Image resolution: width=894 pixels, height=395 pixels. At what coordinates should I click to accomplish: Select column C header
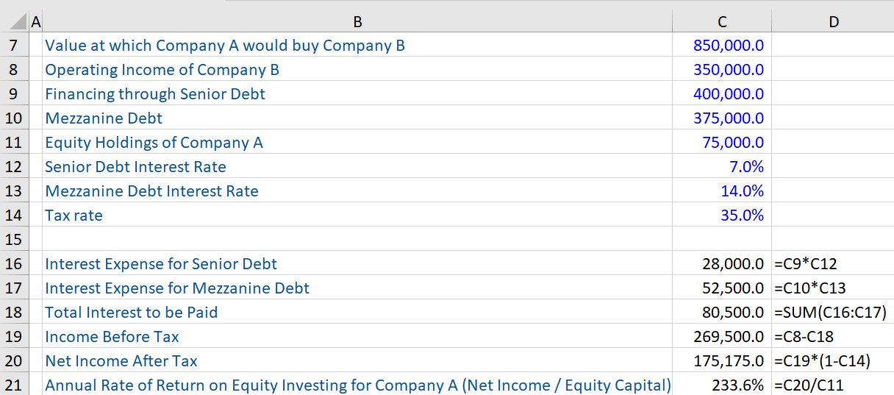(722, 21)
